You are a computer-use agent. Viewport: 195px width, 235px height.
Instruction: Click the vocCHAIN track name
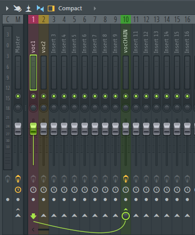pyautogui.click(x=126, y=41)
